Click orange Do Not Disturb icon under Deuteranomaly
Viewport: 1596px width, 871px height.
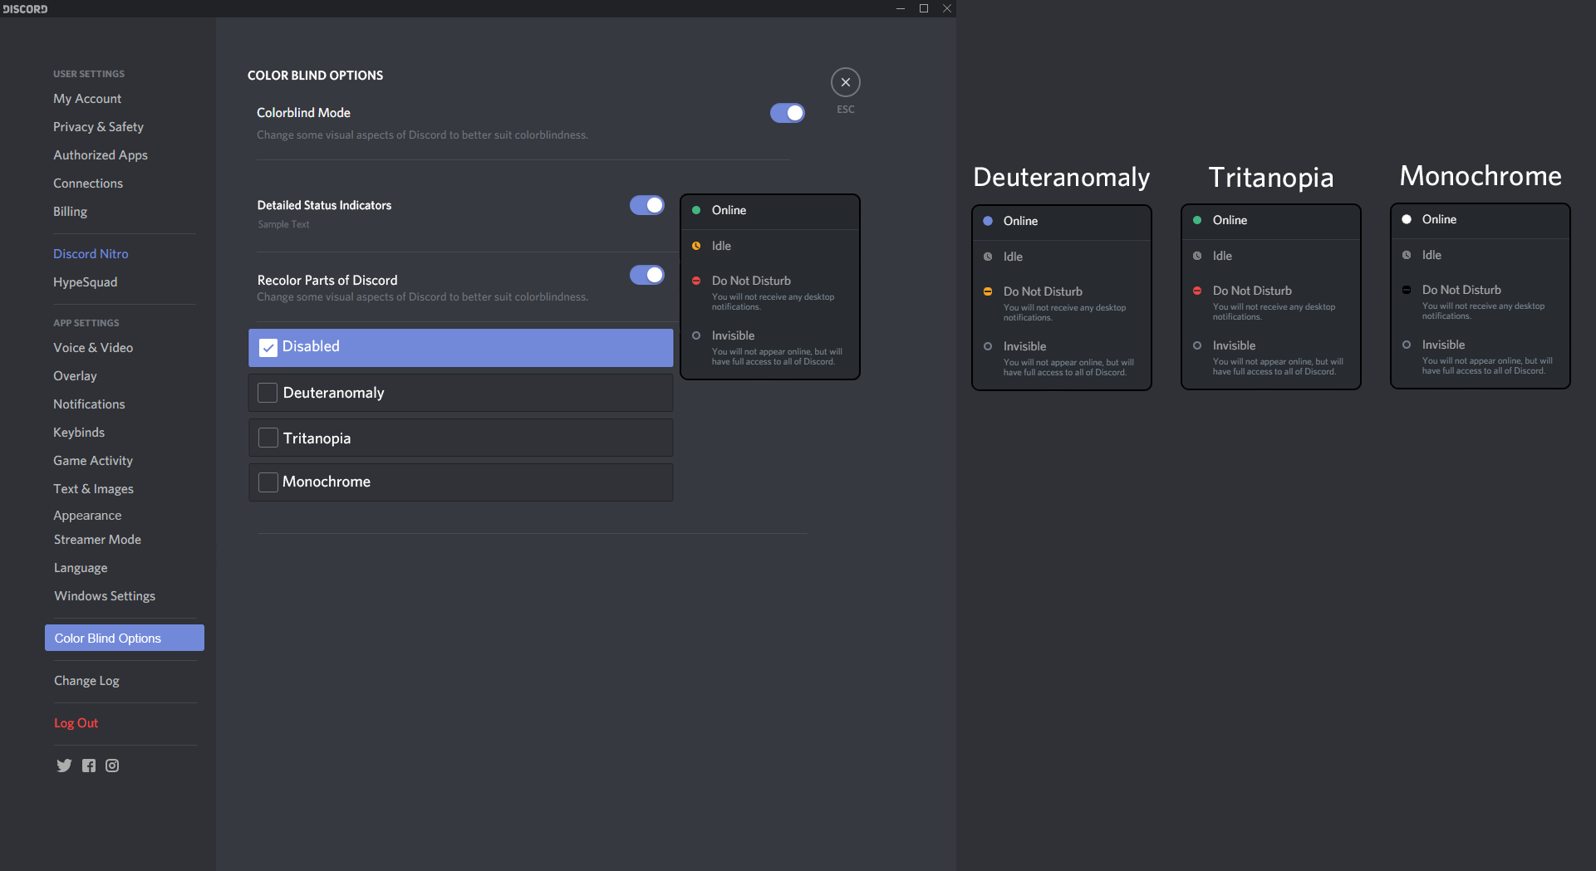tap(988, 291)
